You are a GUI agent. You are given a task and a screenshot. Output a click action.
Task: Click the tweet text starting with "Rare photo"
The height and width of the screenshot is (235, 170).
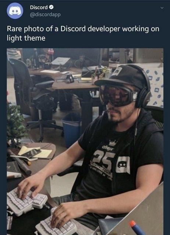point(83,33)
